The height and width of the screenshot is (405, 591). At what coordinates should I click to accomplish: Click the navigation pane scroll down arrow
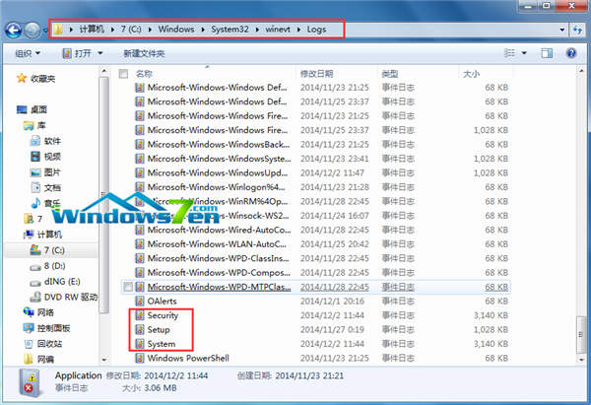pyautogui.click(x=104, y=360)
